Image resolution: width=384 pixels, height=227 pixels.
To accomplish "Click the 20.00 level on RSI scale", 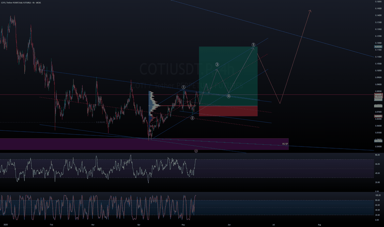I will (x=378, y=182).
